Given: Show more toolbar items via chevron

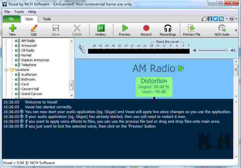Looking at the screenshot, I should (x=236, y=30).
